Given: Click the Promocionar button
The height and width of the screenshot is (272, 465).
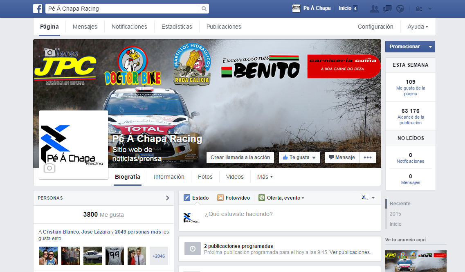Looking at the screenshot, I should pos(405,47).
